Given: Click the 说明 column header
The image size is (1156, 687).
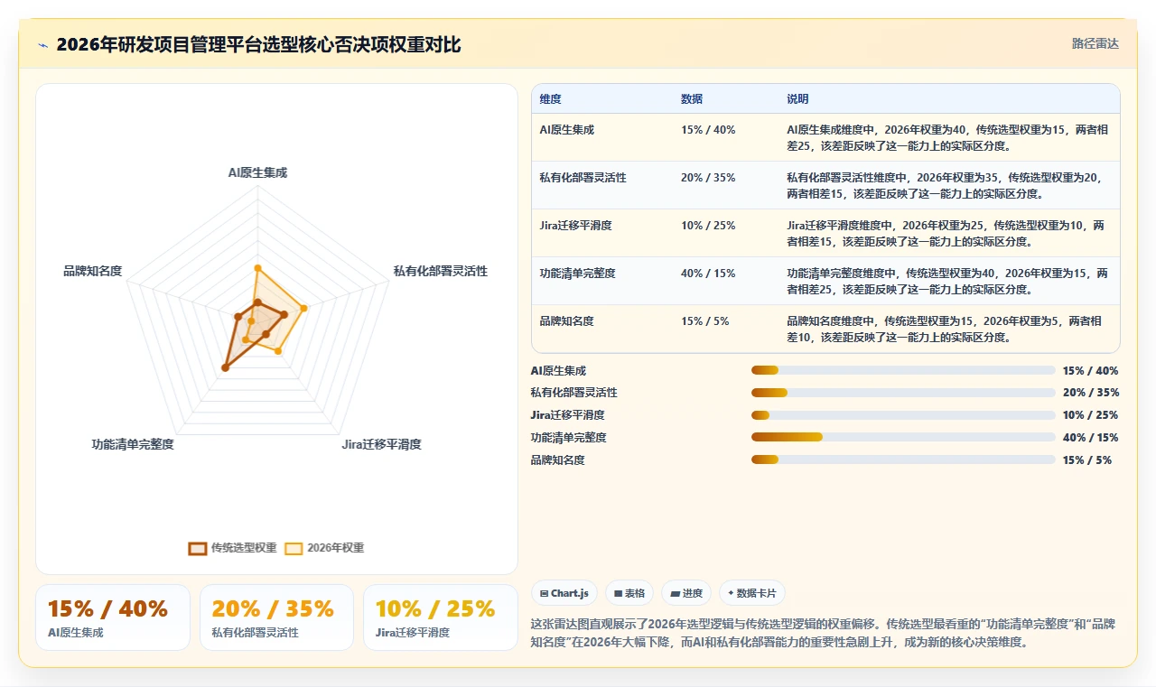Looking at the screenshot, I should (x=797, y=99).
